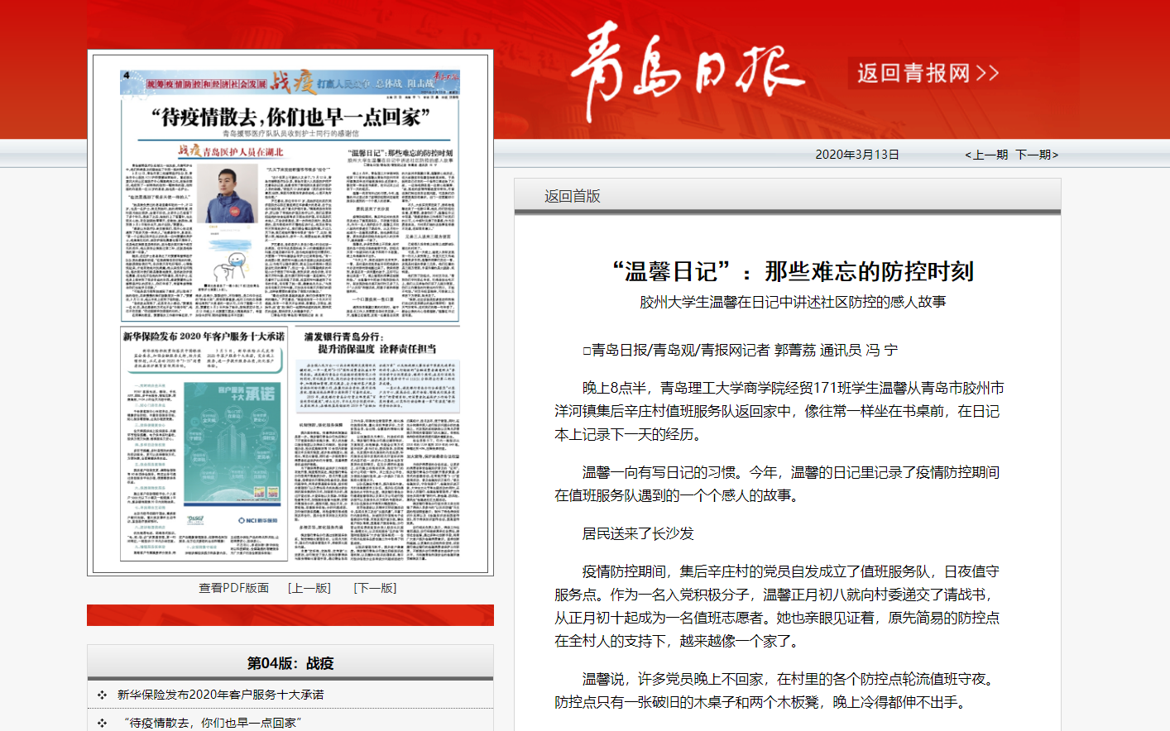Open 返回青报网 link in the header
This screenshot has height=731, width=1170.
click(927, 73)
